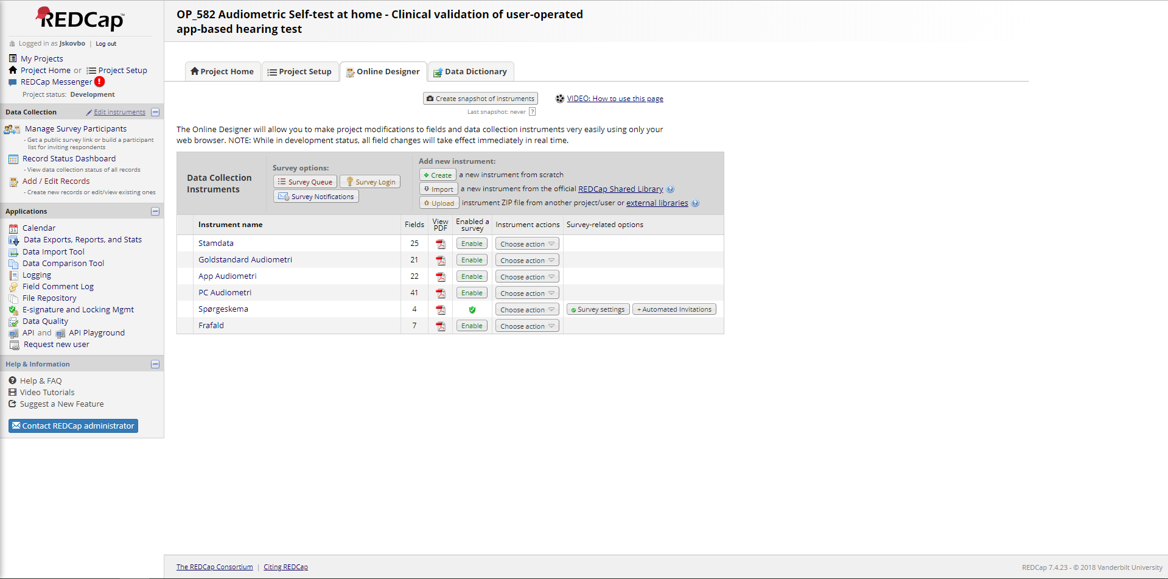View PDF for App Audiometri
The image size is (1168, 579).
(441, 277)
